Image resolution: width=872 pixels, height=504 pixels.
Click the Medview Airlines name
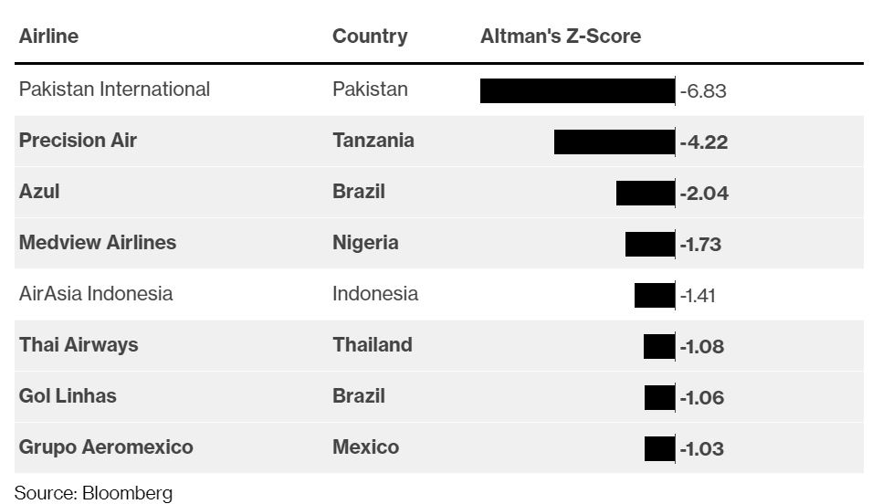coord(98,243)
